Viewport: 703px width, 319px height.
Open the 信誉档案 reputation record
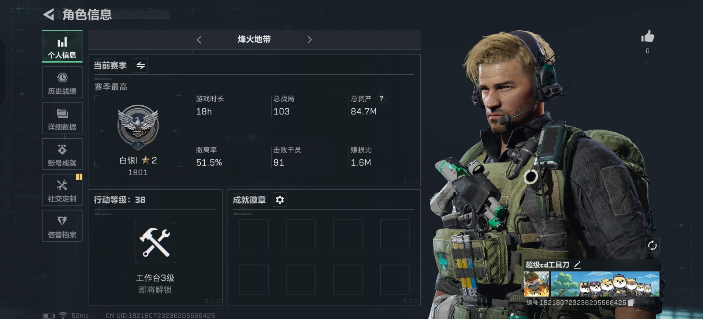[62, 226]
